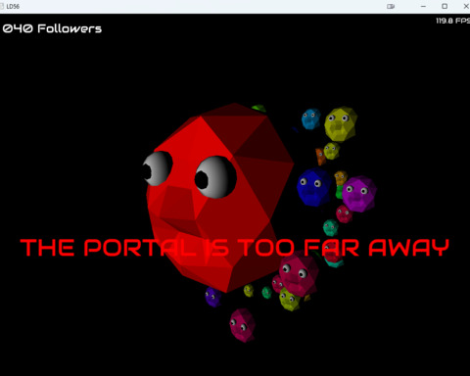
Task: Click 'THE PORTAL IS TOO FAR AWAY' message
Action: [x=235, y=247]
